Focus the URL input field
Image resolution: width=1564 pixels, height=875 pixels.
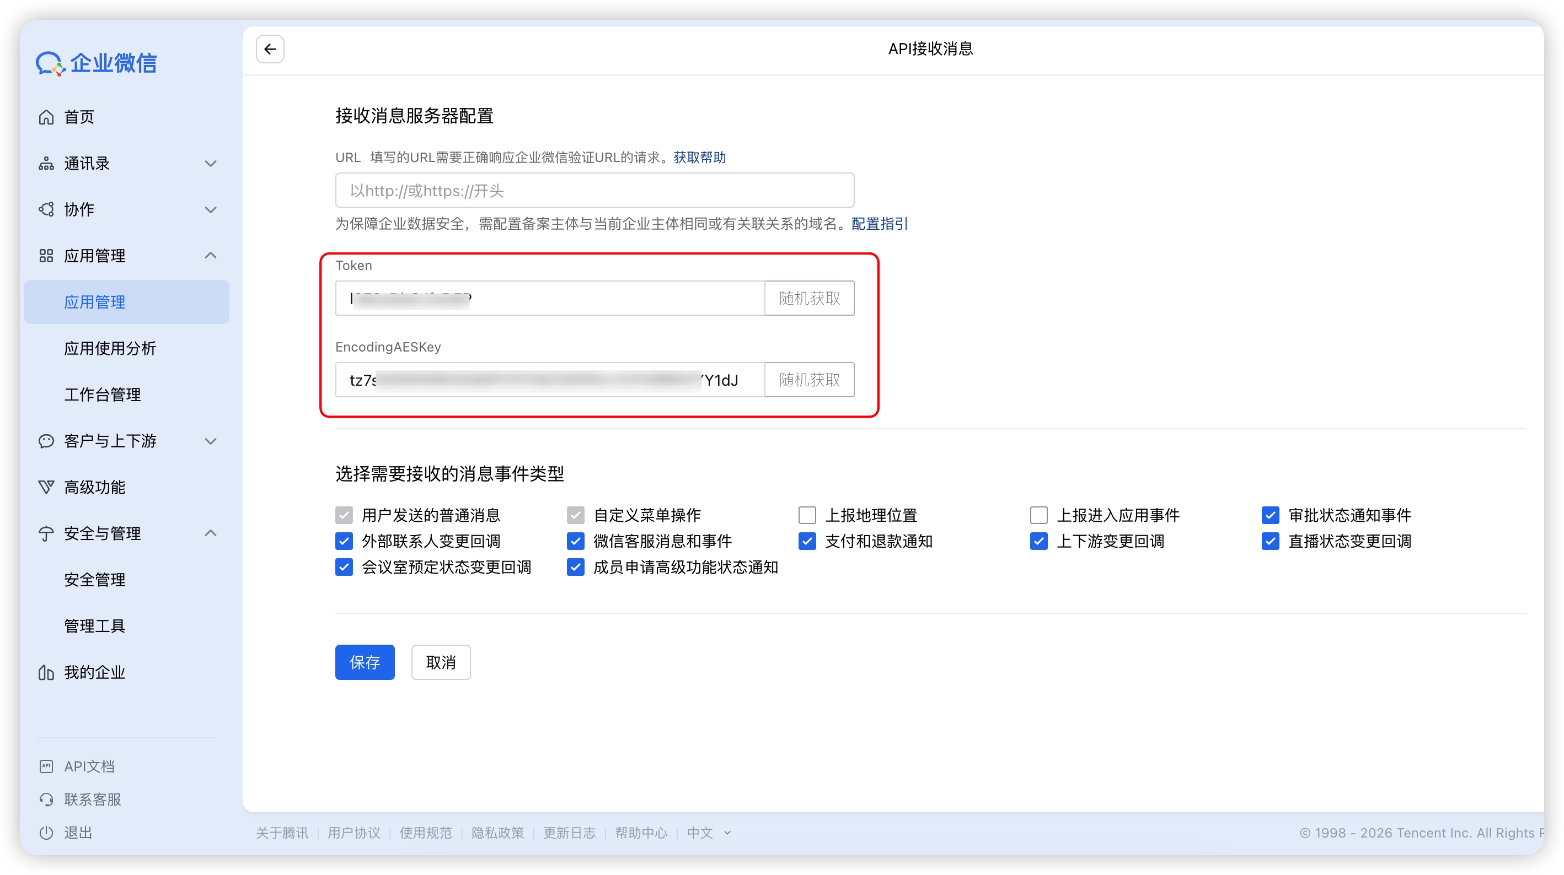coord(594,191)
